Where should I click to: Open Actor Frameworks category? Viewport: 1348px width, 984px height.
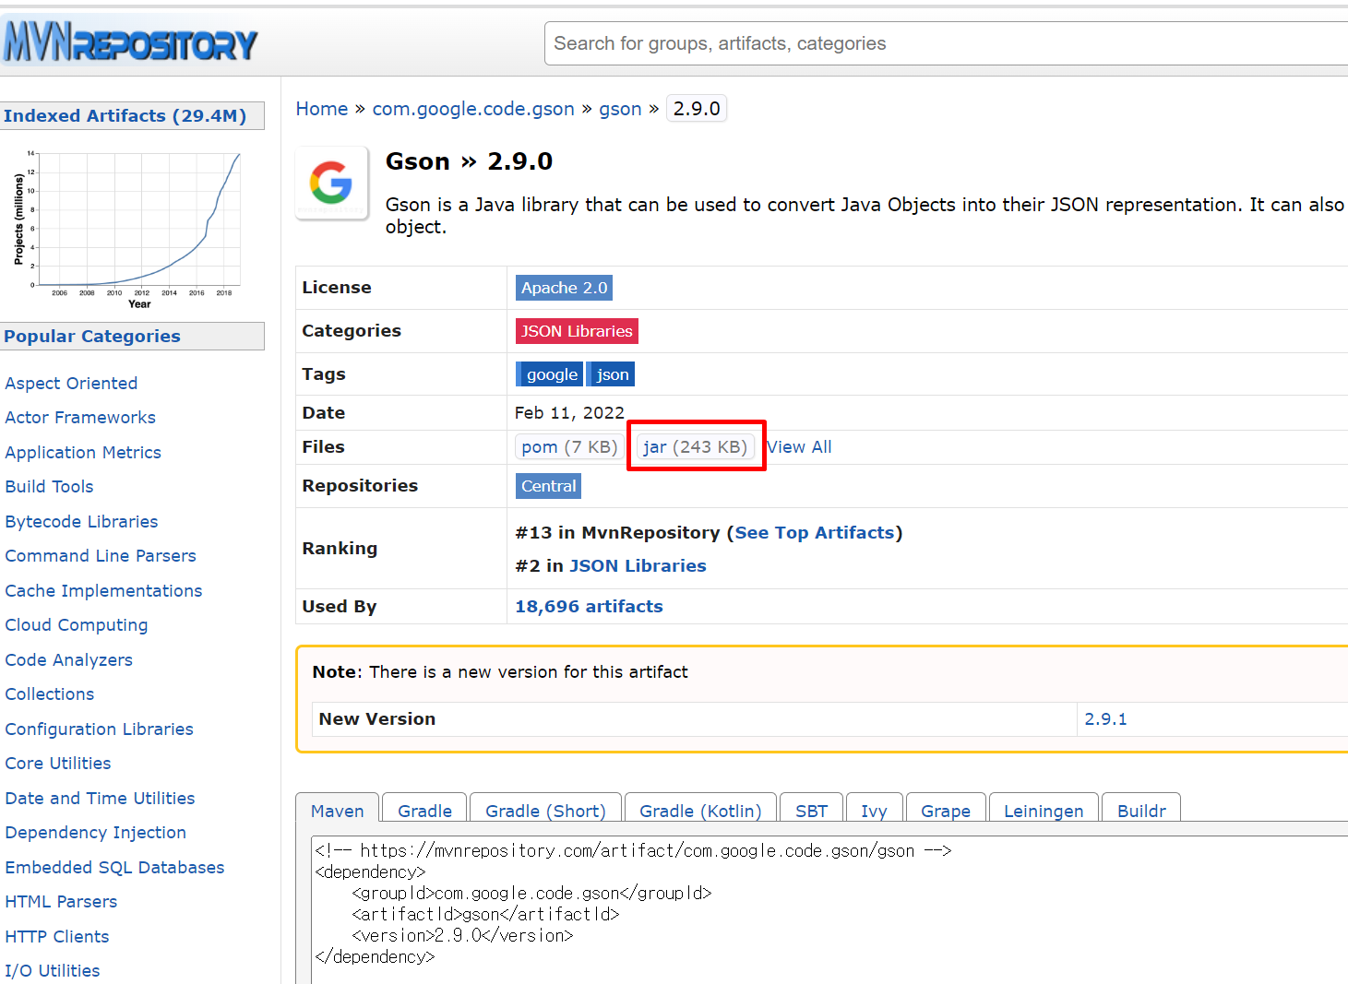click(80, 418)
